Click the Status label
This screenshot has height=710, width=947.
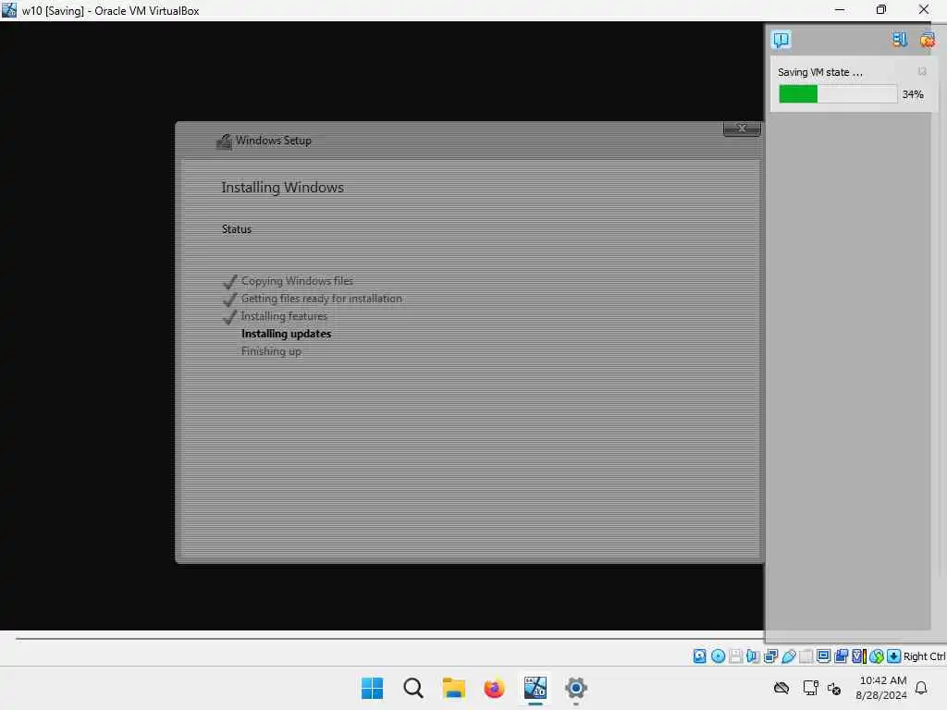236,229
